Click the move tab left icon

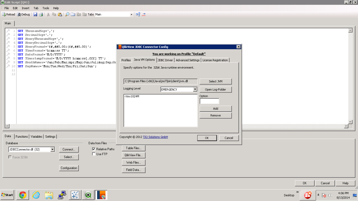pyautogui.click(x=79, y=14)
